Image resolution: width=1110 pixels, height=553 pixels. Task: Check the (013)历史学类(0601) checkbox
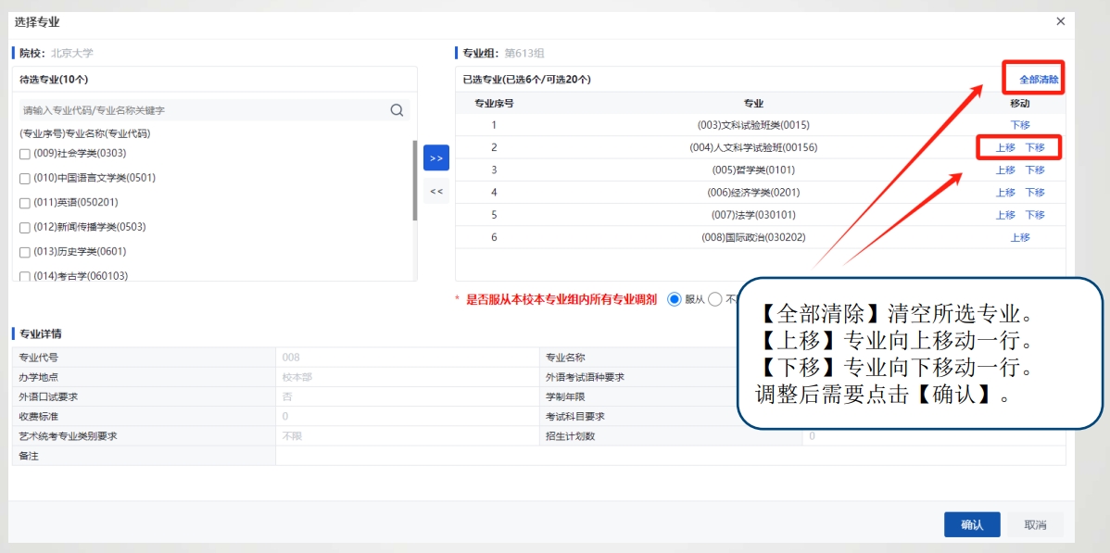tap(25, 253)
